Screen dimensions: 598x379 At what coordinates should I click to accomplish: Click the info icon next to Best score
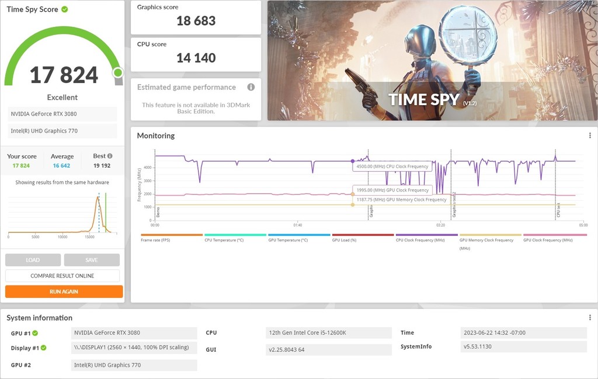click(110, 156)
